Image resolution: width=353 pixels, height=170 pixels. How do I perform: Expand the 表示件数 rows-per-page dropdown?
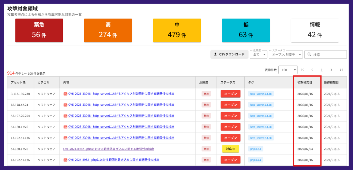click(288, 70)
